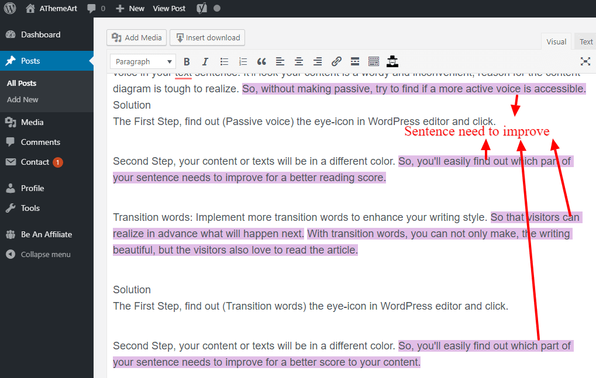Click View Post in admin bar
Viewport: 596px width, 378px height.
pyautogui.click(x=169, y=8)
